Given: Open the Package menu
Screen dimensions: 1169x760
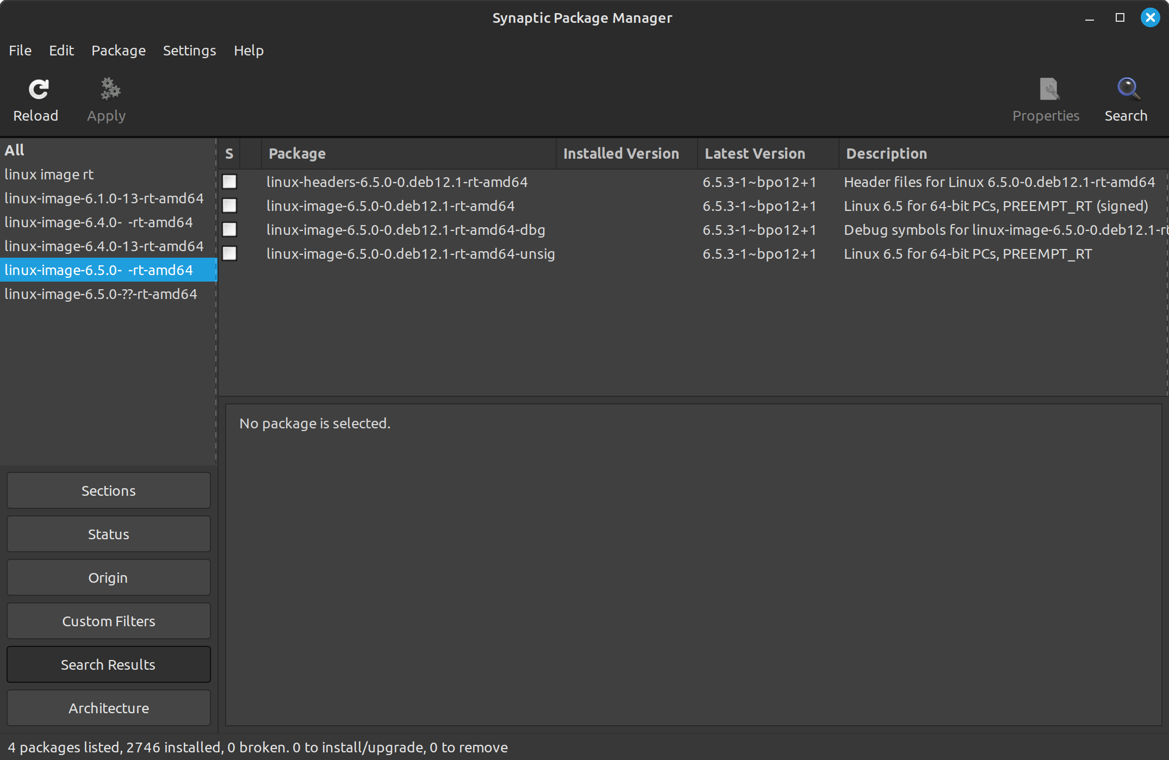Looking at the screenshot, I should tap(119, 51).
